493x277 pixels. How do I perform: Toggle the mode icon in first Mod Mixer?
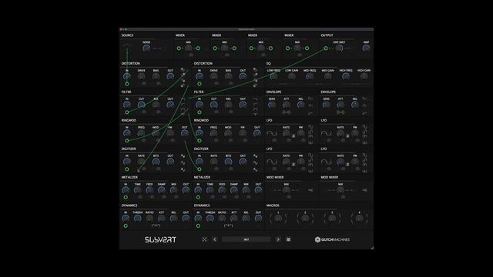pyautogui.click(x=310, y=190)
